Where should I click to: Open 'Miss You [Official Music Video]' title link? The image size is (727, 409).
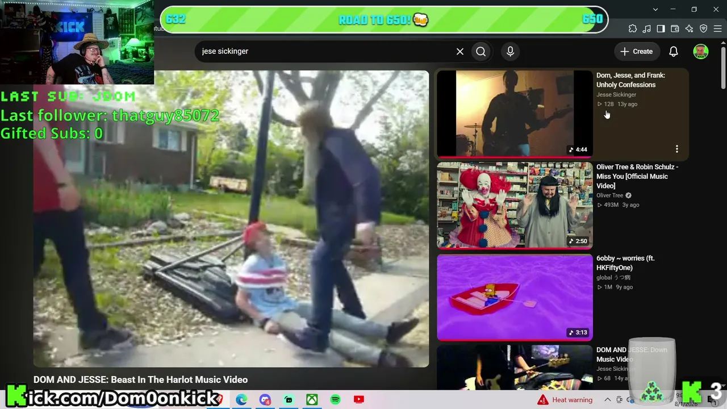pos(637,176)
